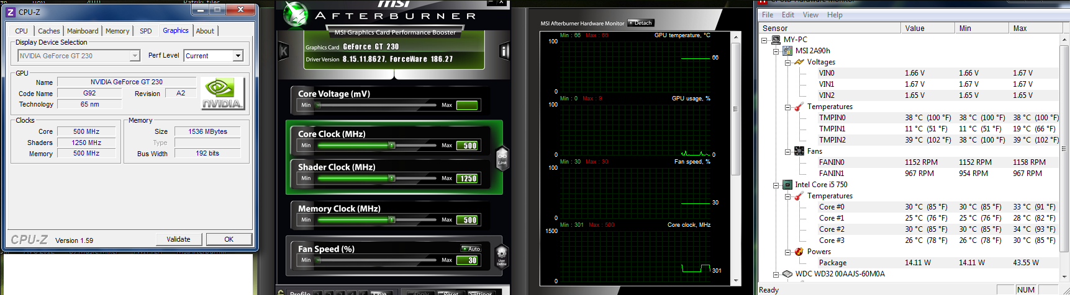Click the thermometer icon under Intel Core i5 750
This screenshot has width=1070, height=295.
pos(799,196)
